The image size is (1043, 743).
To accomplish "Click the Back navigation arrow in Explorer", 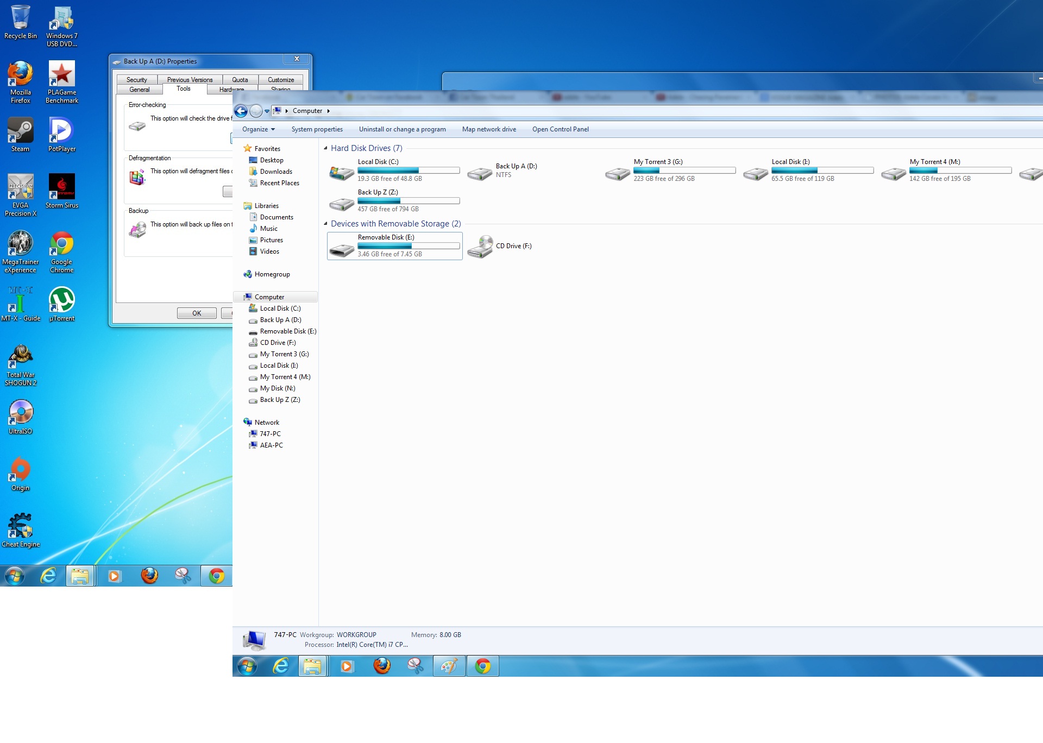I will (x=241, y=111).
